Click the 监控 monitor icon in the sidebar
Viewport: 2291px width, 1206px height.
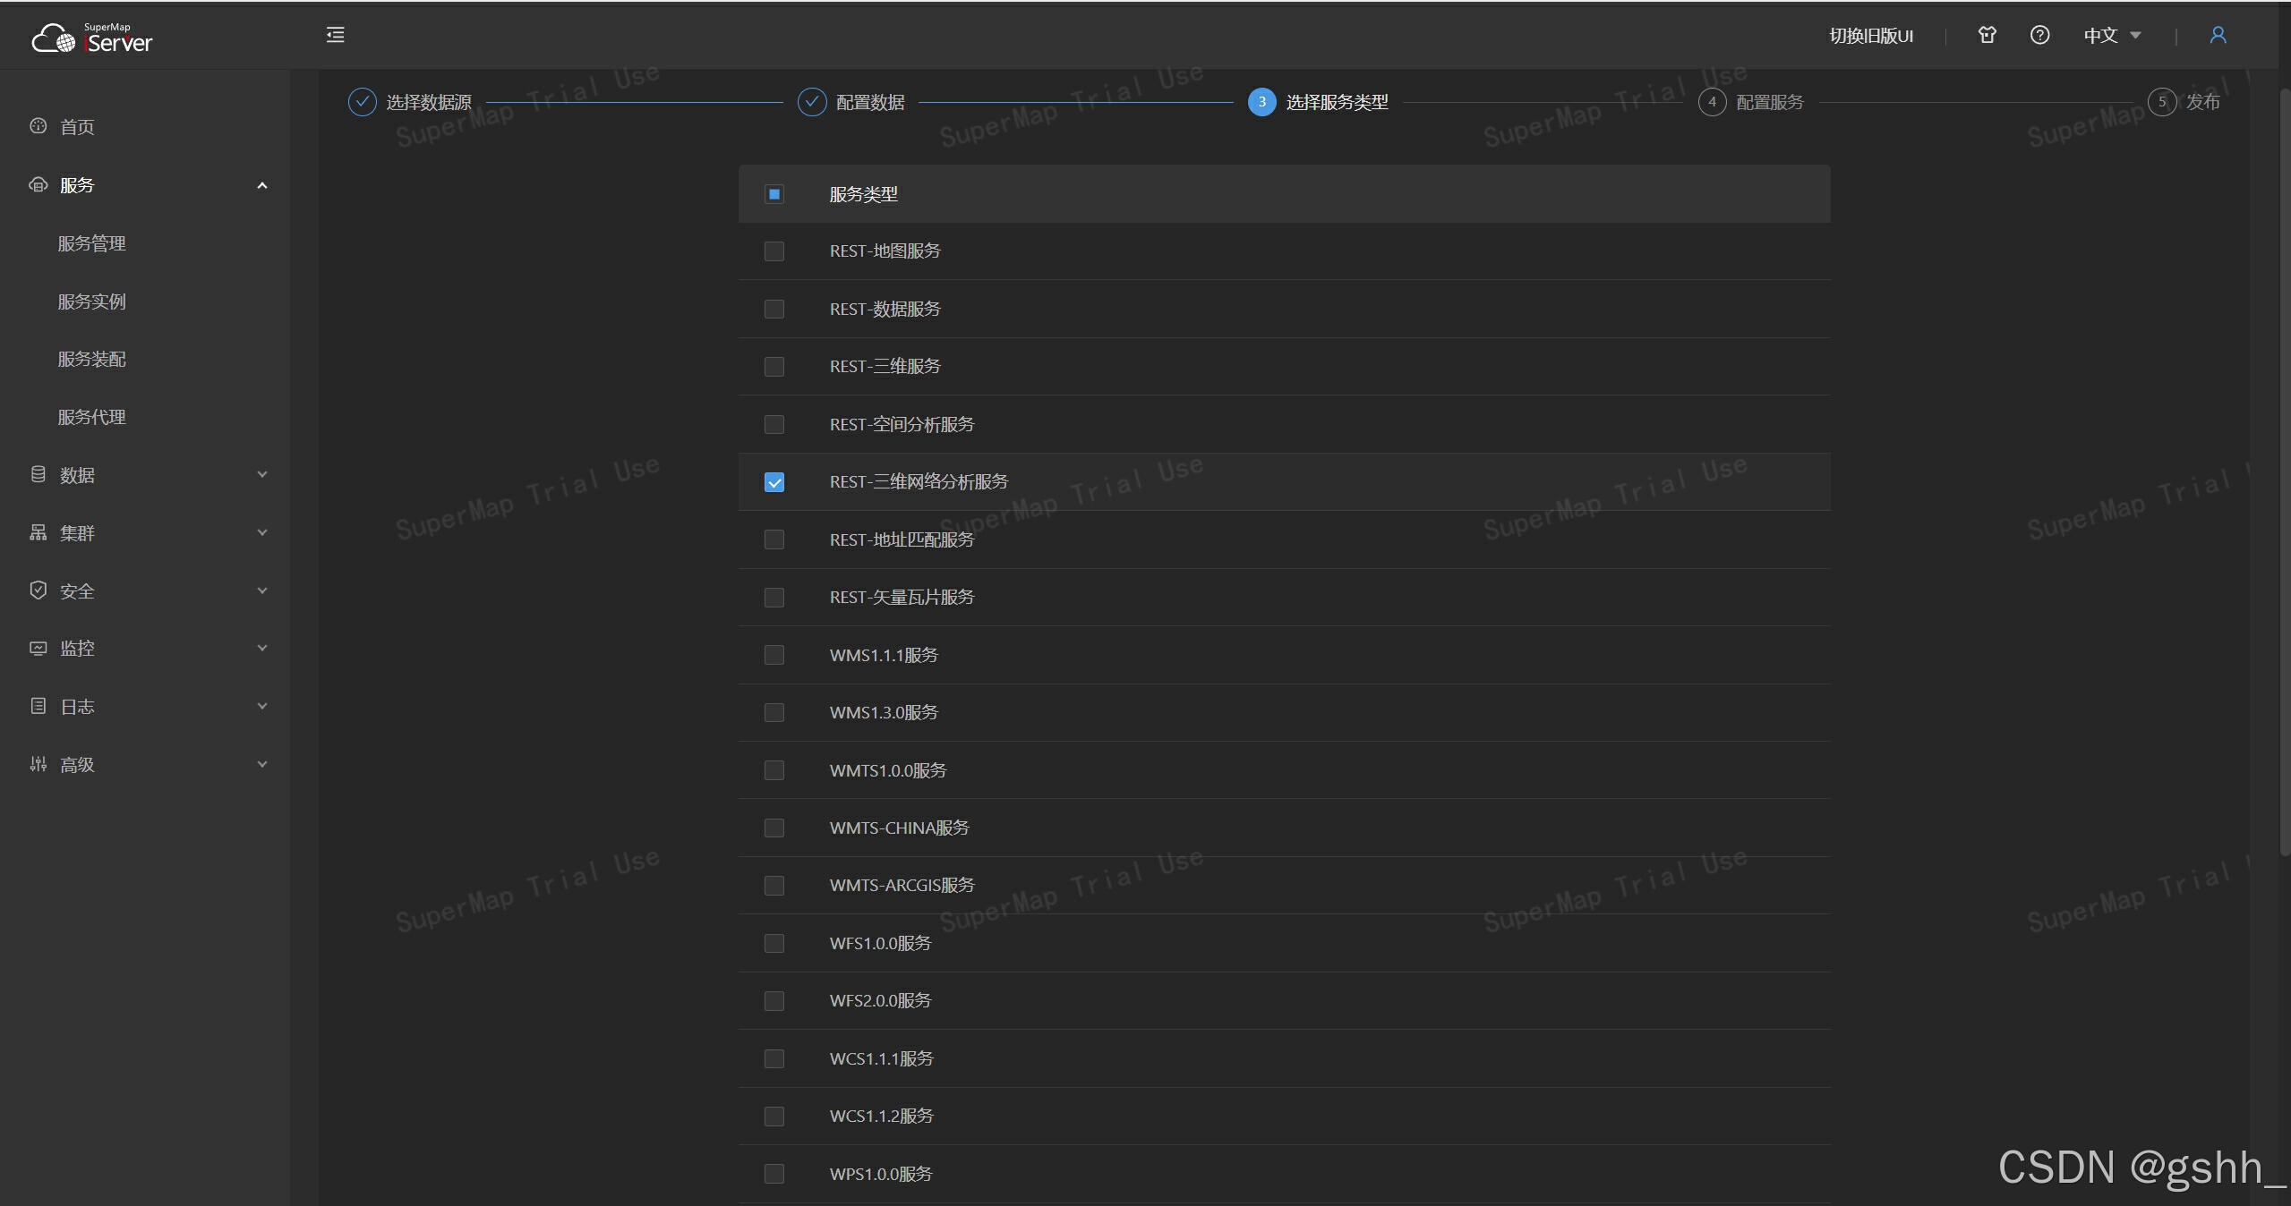point(38,648)
